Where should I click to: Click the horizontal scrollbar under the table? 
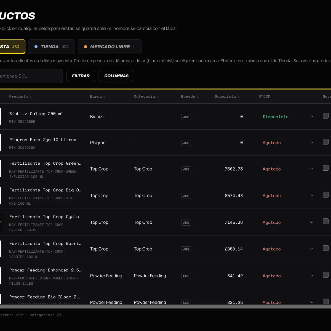(x=165, y=306)
